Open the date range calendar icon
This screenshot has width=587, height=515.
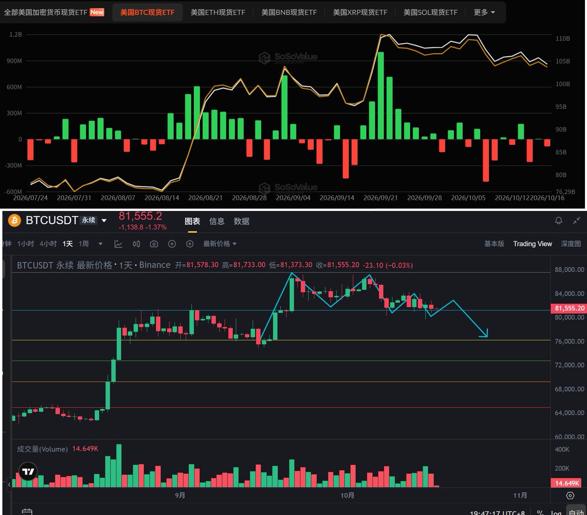click(x=27, y=512)
